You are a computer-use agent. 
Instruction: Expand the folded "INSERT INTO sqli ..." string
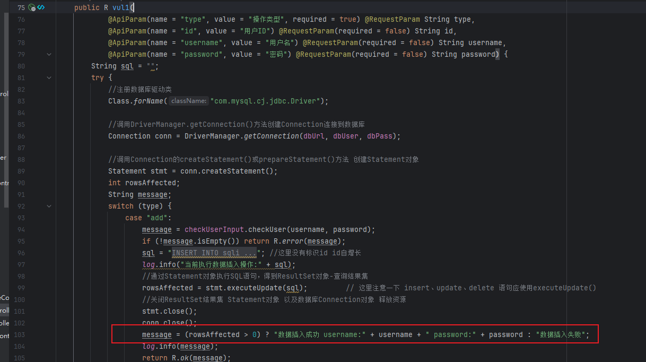214,253
